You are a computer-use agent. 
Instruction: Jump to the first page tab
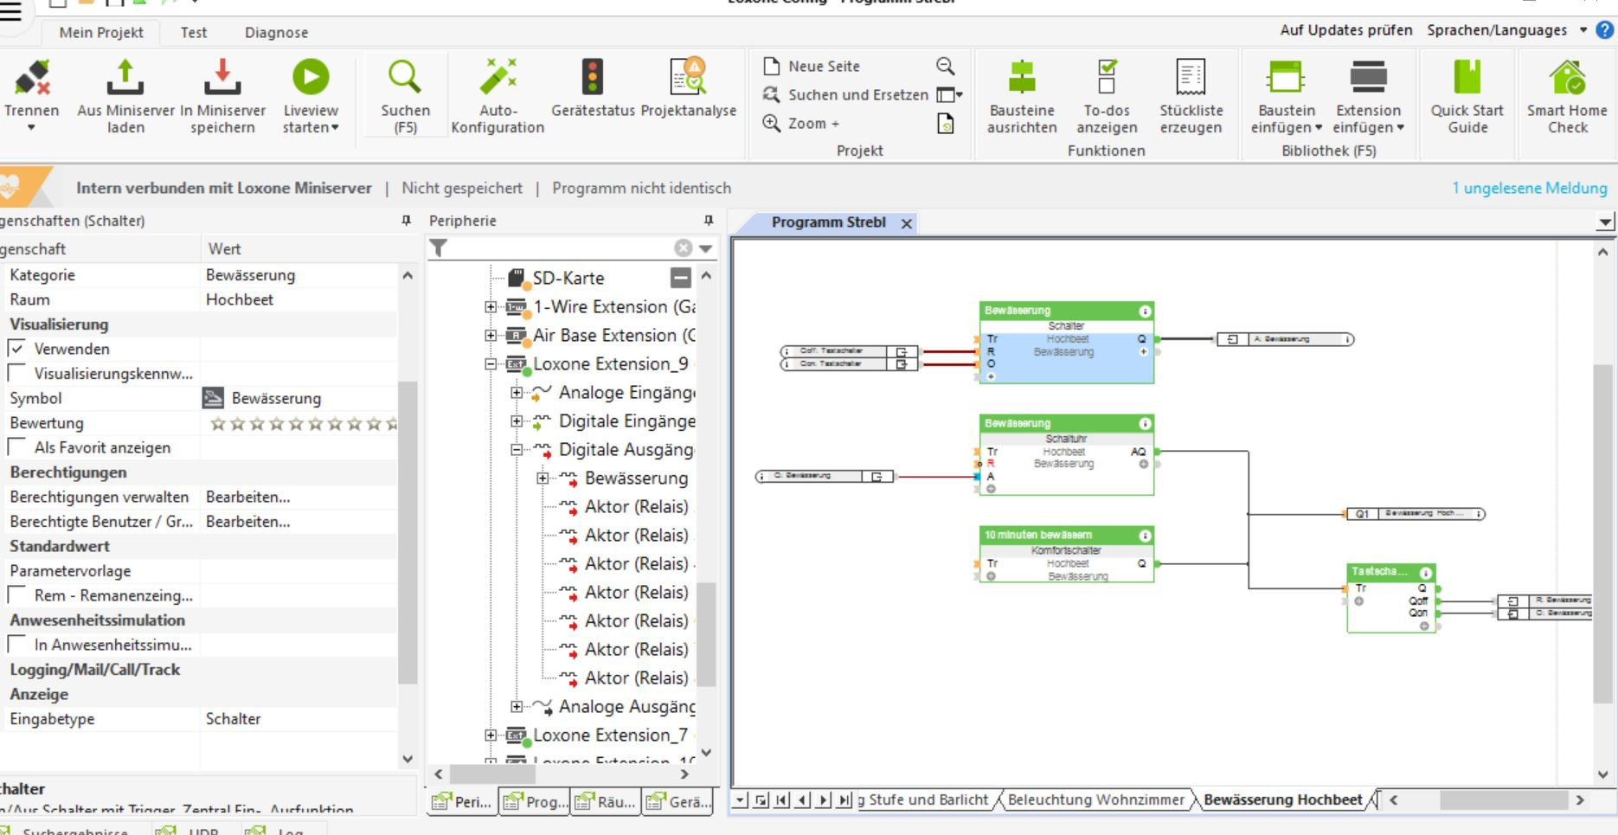[x=781, y=800]
